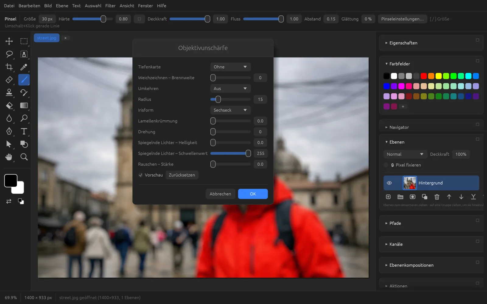The height and width of the screenshot is (304, 487).
Task: Open the Filter menu
Action: 110,6
